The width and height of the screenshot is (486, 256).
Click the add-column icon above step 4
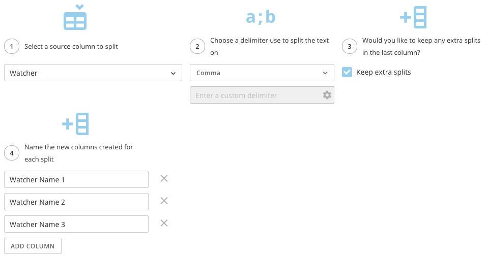75,124
